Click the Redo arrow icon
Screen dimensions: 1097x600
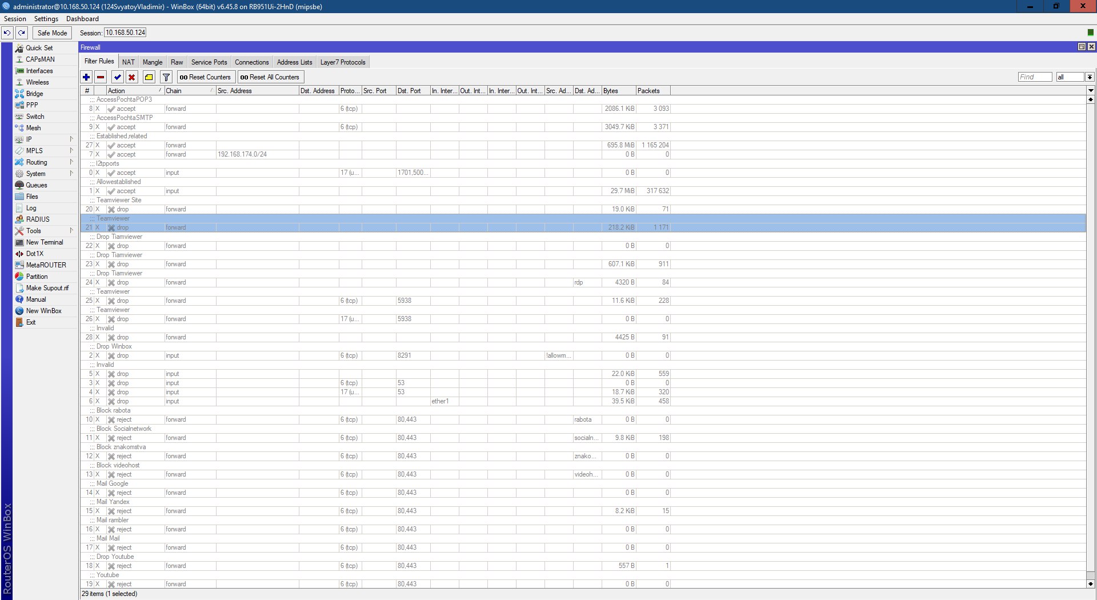click(x=22, y=33)
